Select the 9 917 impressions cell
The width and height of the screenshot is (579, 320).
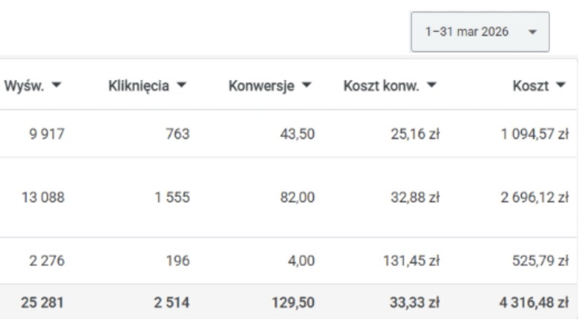(x=47, y=134)
